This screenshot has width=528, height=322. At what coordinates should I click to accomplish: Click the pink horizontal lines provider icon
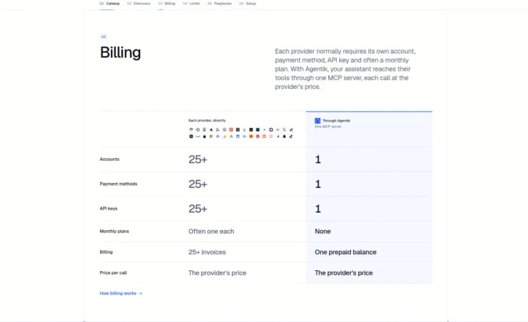pos(271,136)
